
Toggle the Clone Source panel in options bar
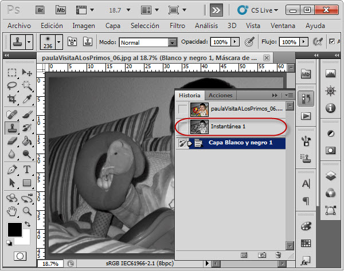point(88,41)
